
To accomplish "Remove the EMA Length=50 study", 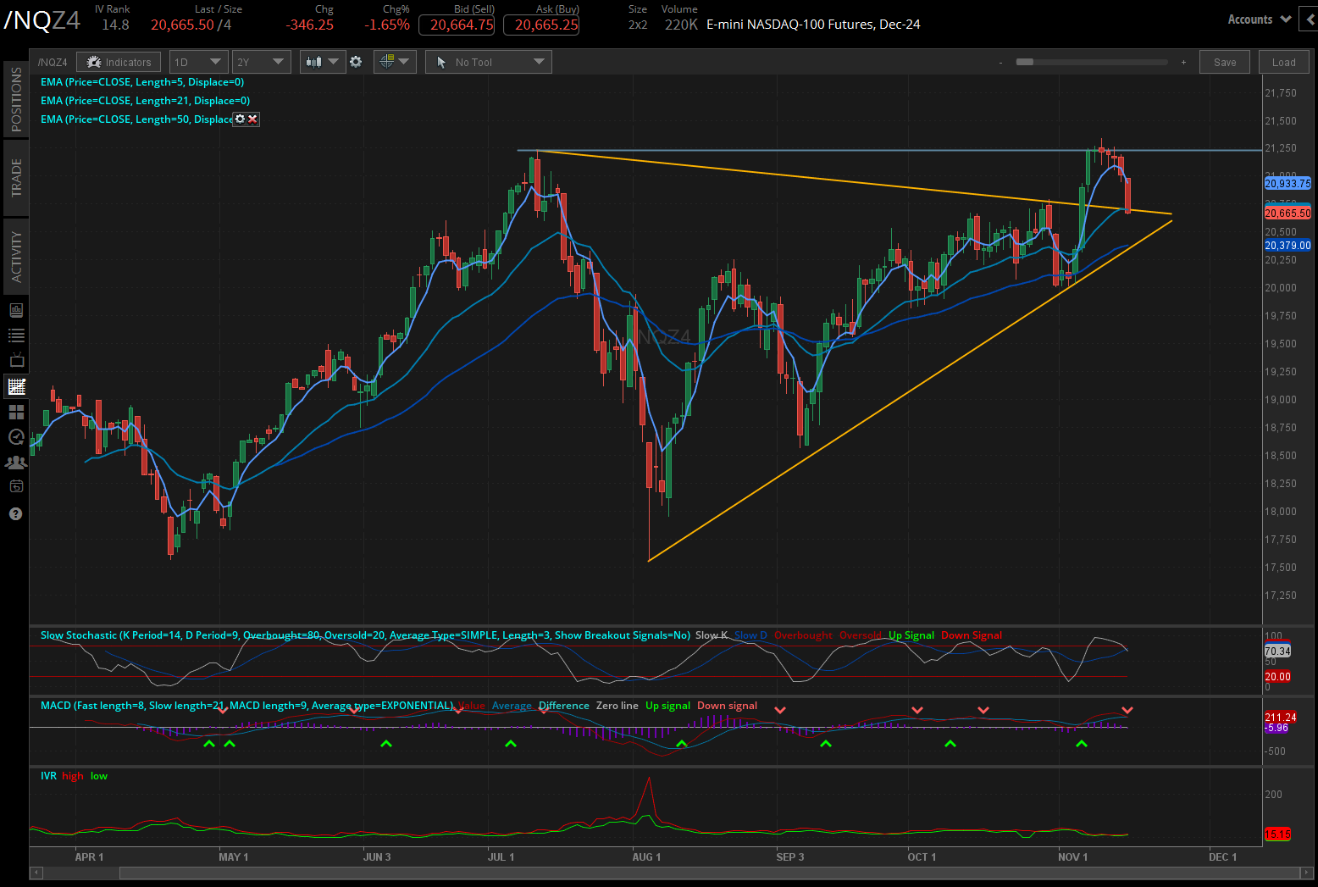I will [253, 119].
